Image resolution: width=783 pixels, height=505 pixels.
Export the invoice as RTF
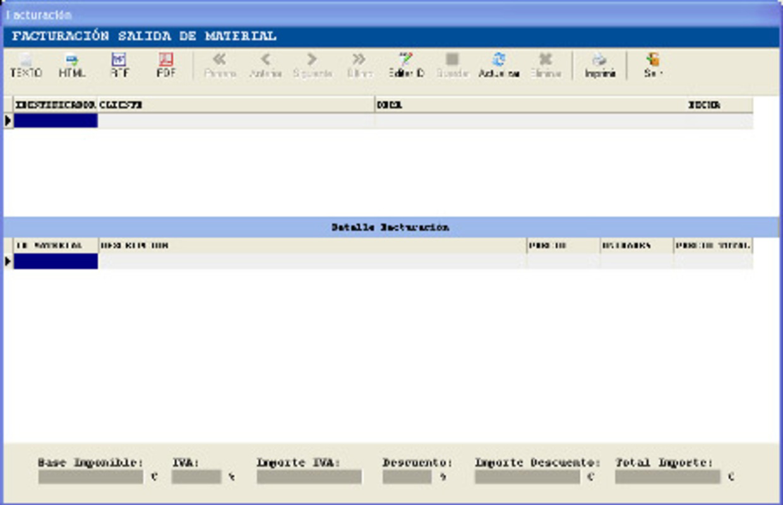(119, 66)
